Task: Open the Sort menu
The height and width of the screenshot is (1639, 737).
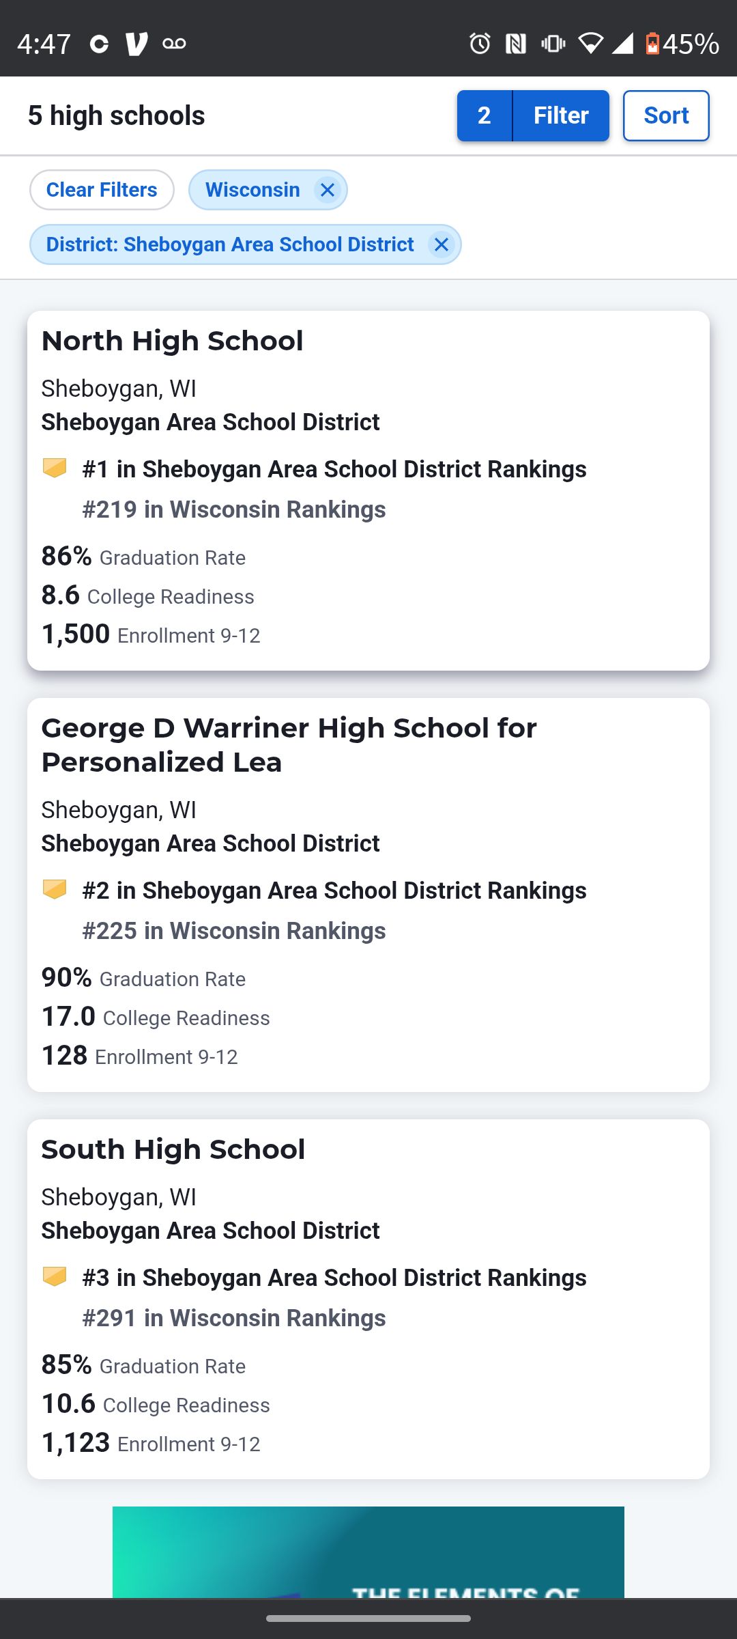Action: (666, 115)
